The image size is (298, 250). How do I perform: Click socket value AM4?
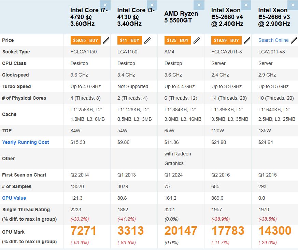169,52
